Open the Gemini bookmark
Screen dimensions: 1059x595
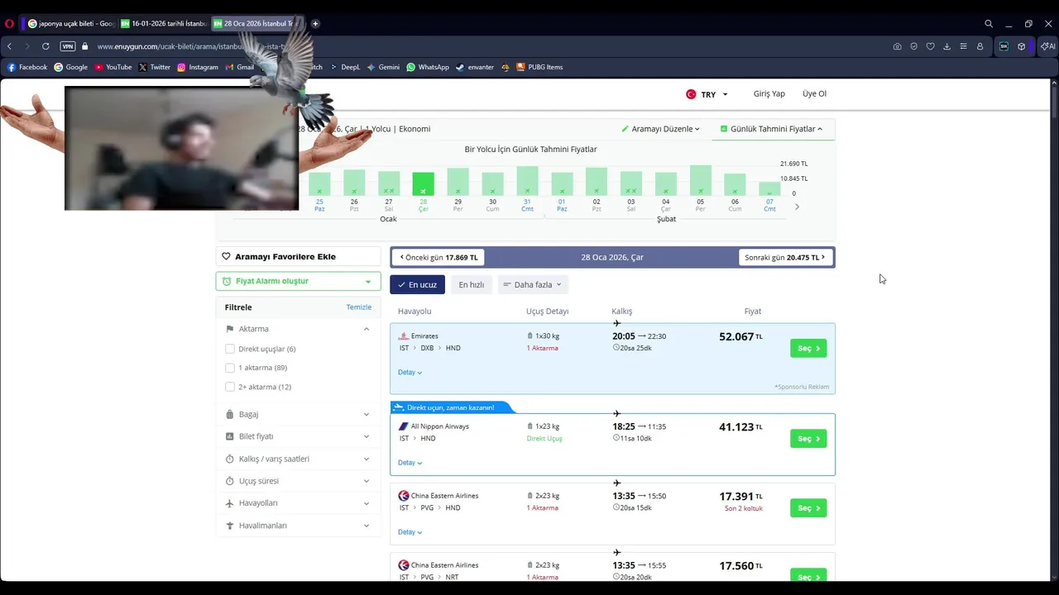click(x=384, y=67)
